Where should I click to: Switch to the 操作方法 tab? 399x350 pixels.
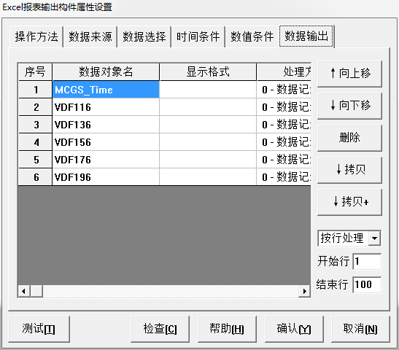36,36
